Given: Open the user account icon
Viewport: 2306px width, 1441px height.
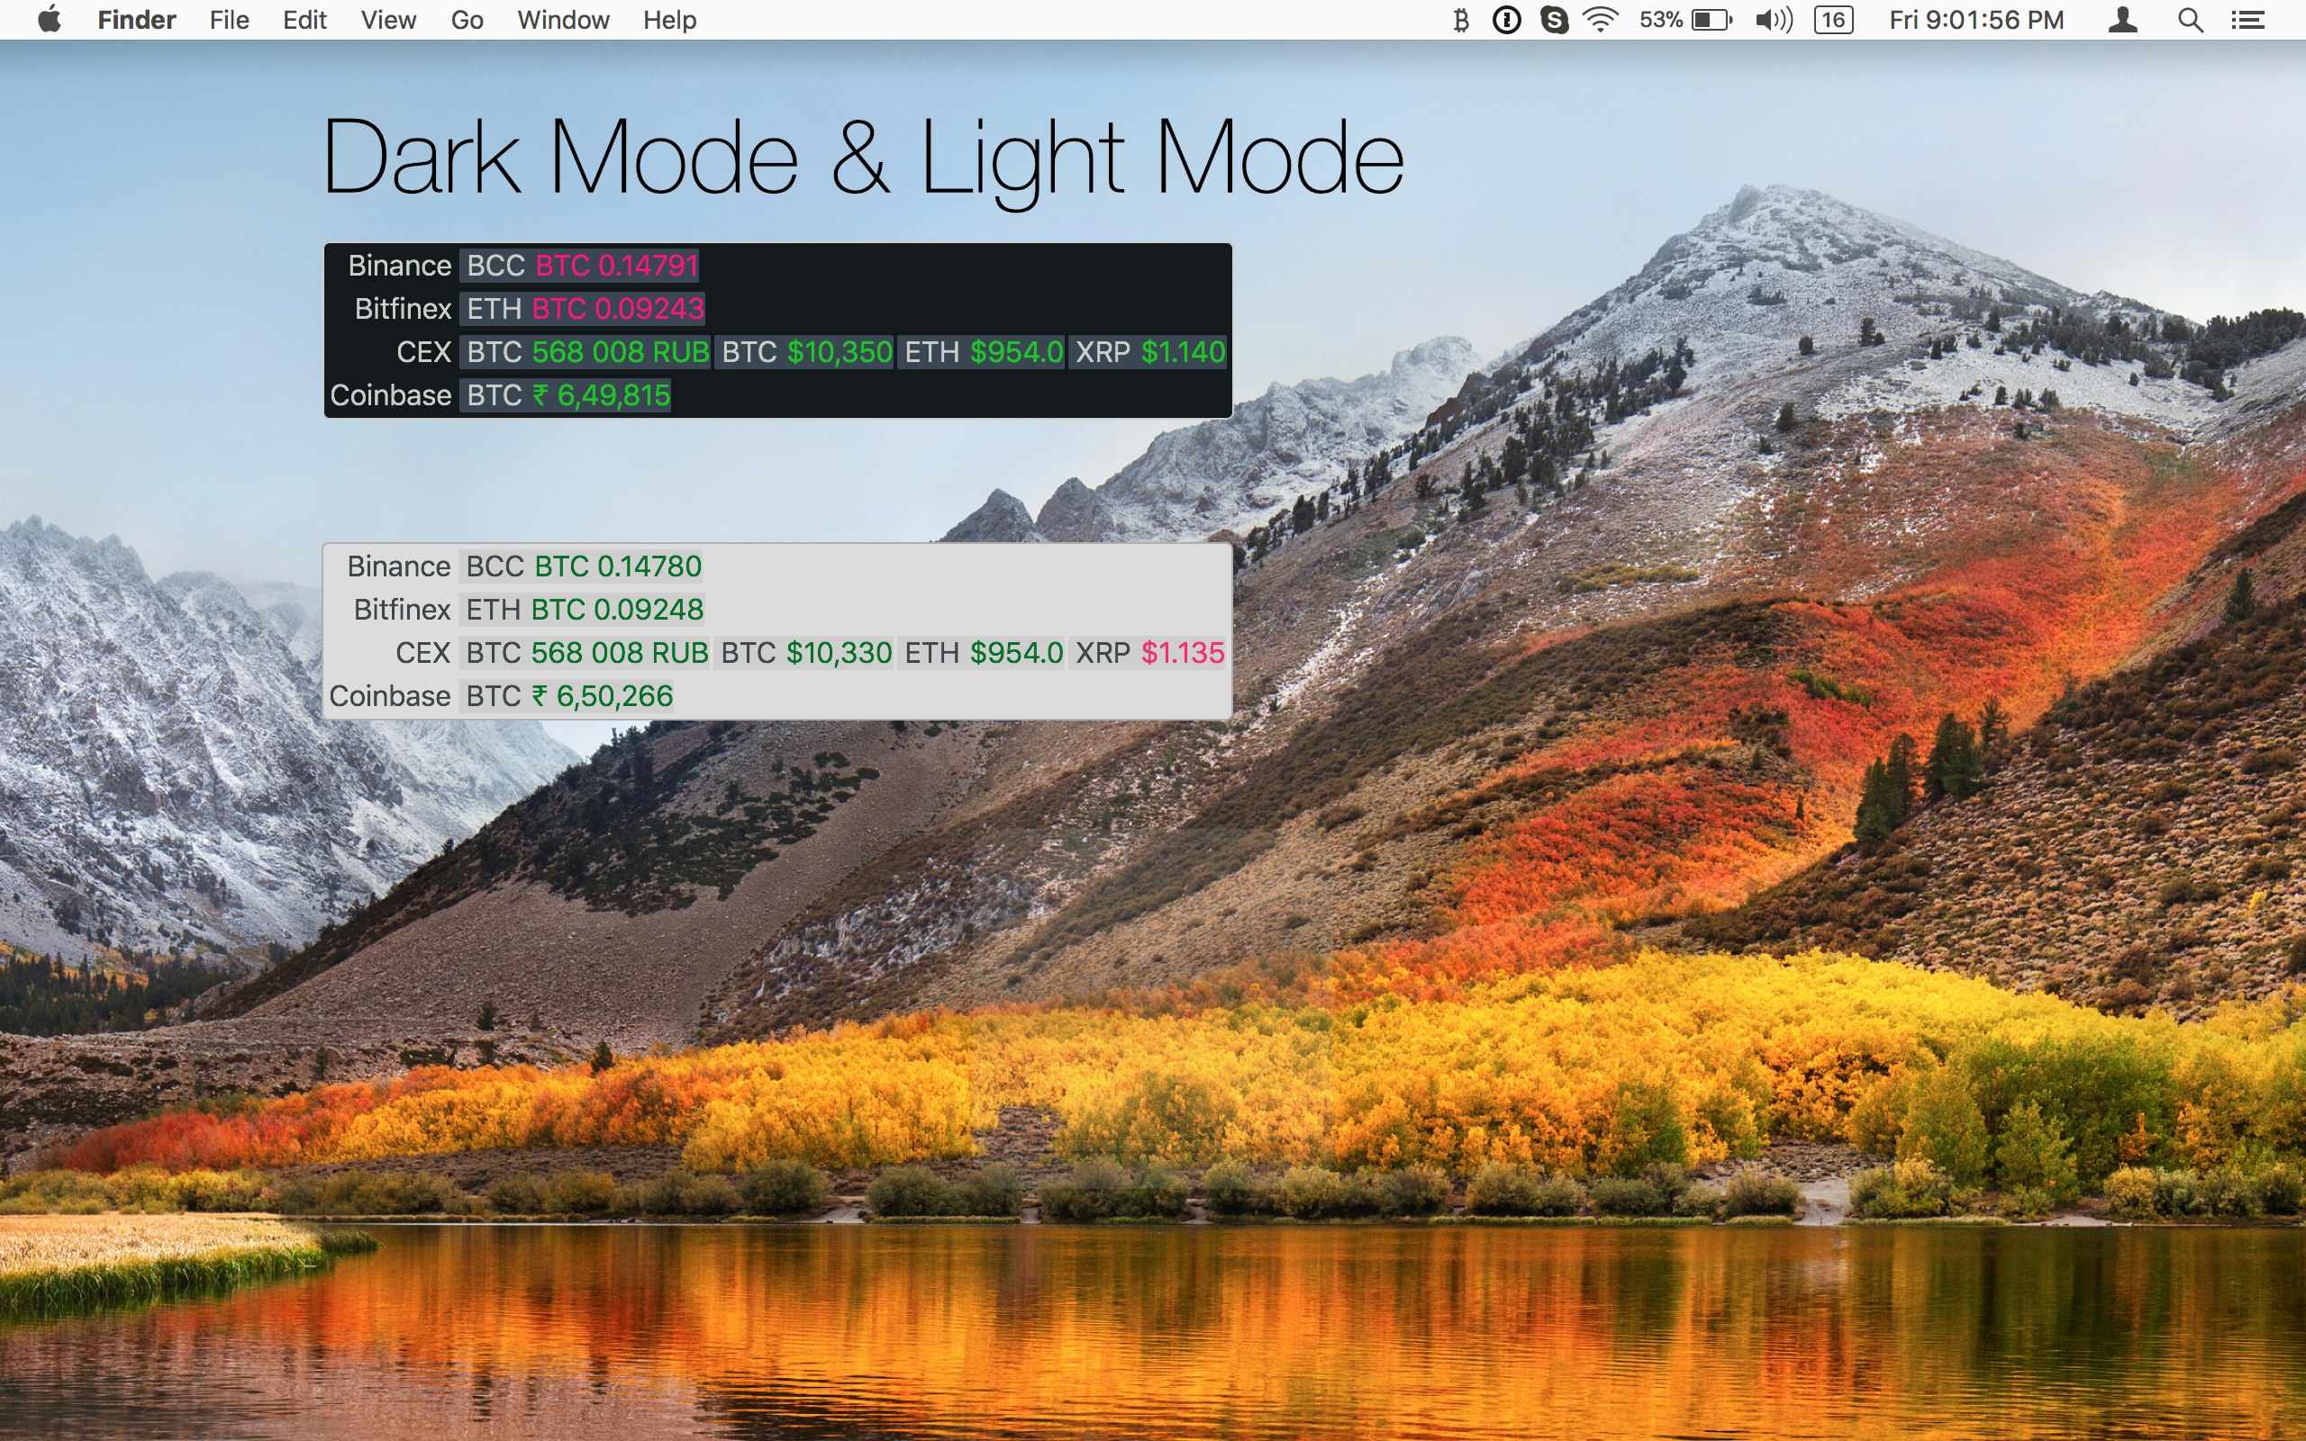Looking at the screenshot, I should [2122, 20].
